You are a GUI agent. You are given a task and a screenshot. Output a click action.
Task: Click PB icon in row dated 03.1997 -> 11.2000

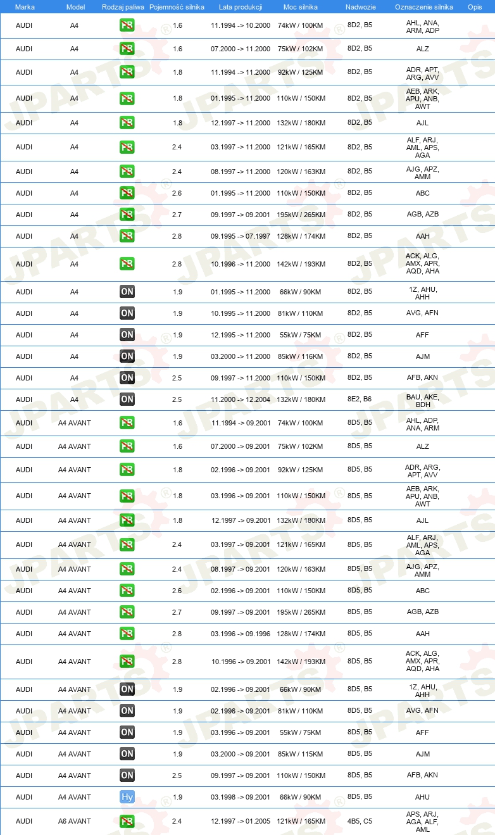tap(127, 147)
